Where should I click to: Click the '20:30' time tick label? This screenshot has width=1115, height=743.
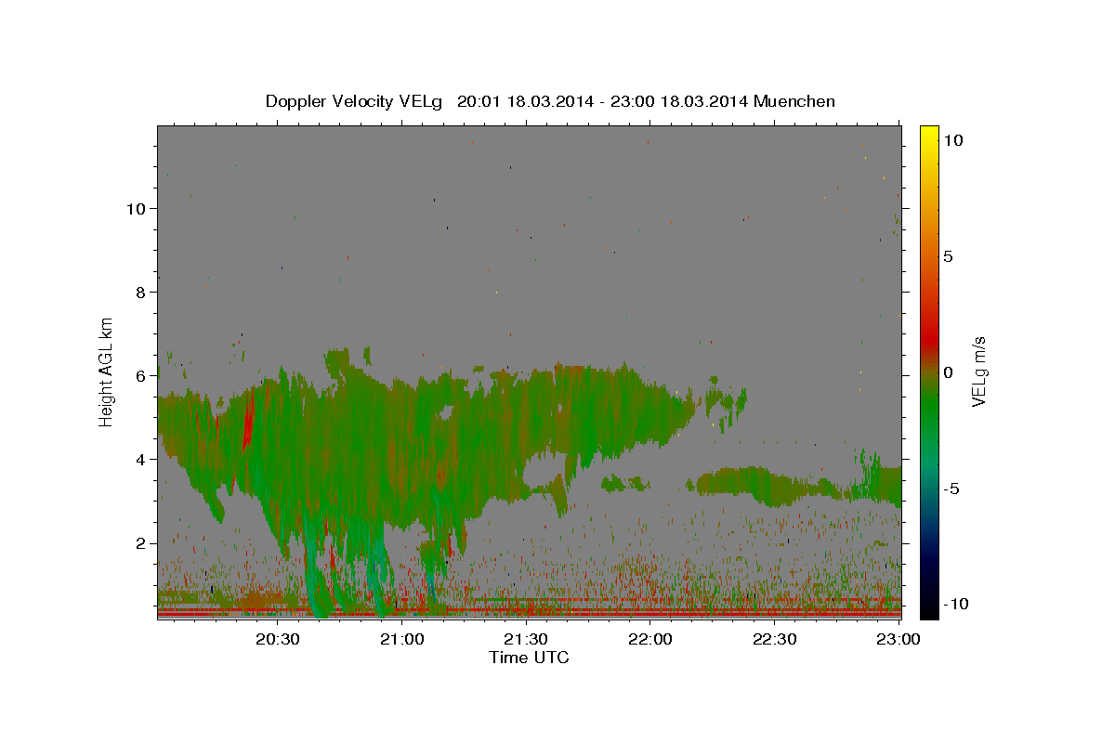click(278, 640)
